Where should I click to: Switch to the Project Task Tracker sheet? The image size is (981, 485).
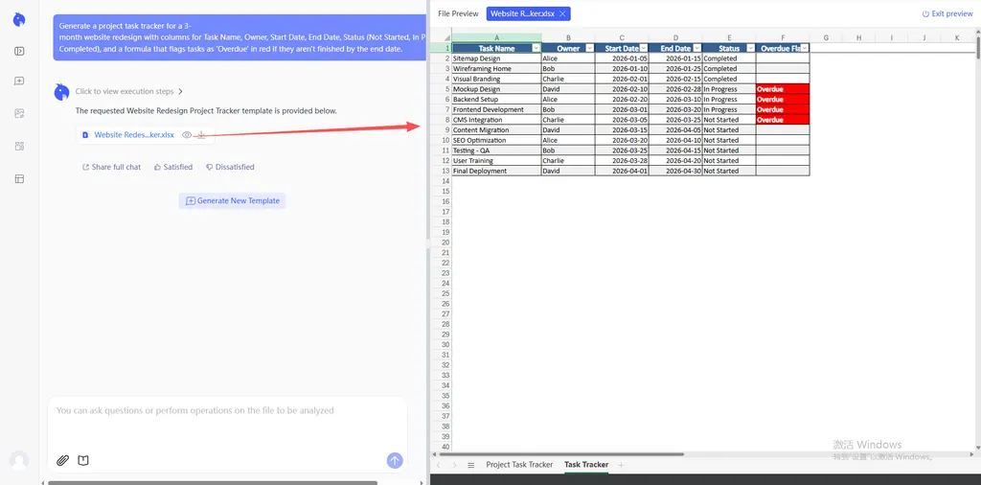coord(519,465)
